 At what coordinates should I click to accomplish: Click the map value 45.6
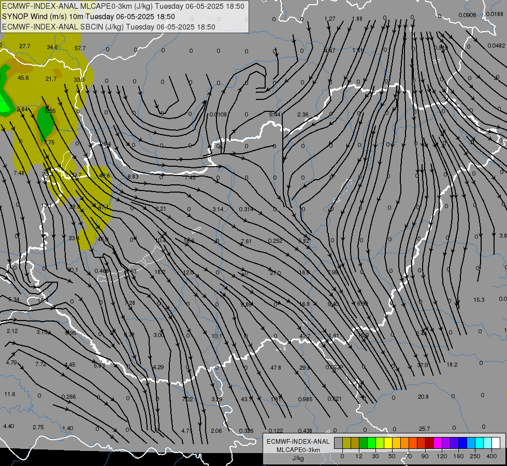[x=23, y=78]
